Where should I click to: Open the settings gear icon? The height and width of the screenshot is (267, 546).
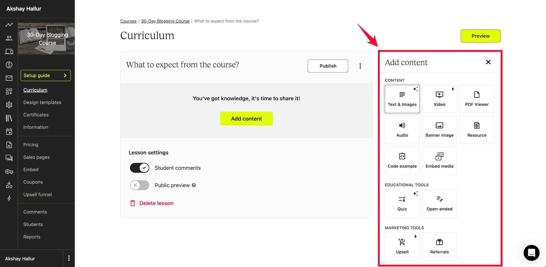point(9,104)
